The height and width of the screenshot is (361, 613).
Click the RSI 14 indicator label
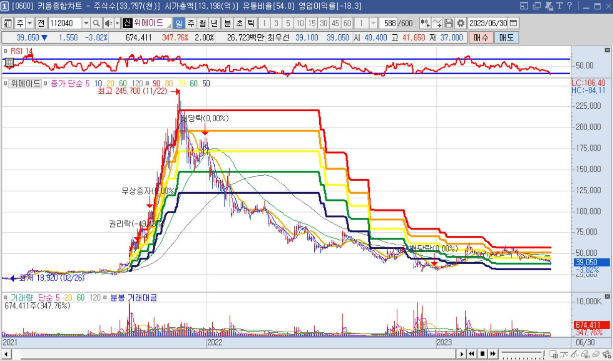click(x=21, y=51)
